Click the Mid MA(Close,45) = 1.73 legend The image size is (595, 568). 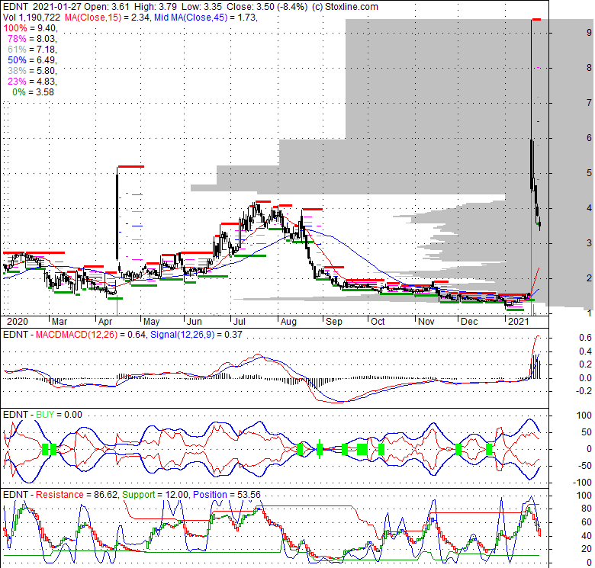206,18
